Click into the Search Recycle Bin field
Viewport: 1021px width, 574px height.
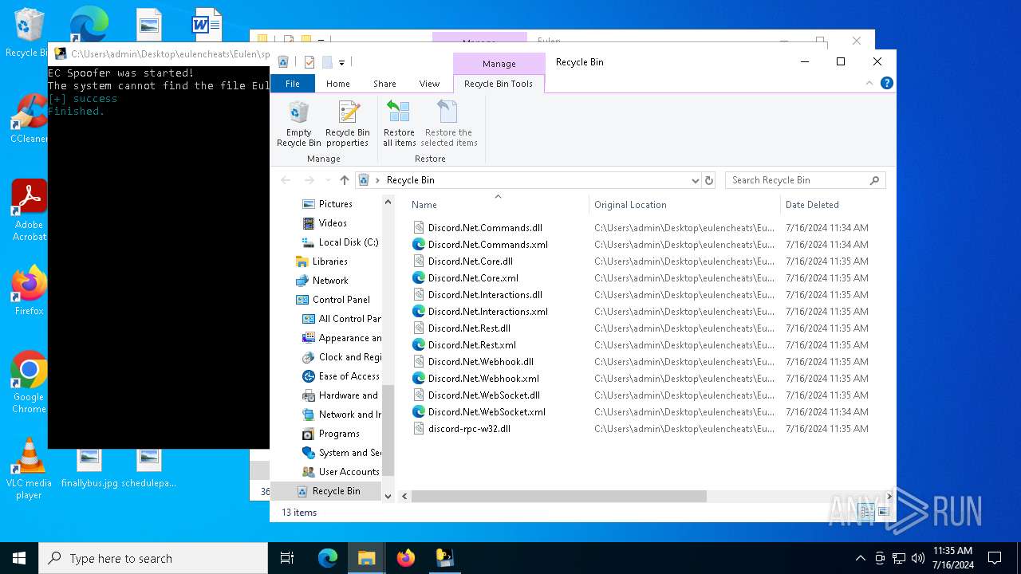point(798,180)
